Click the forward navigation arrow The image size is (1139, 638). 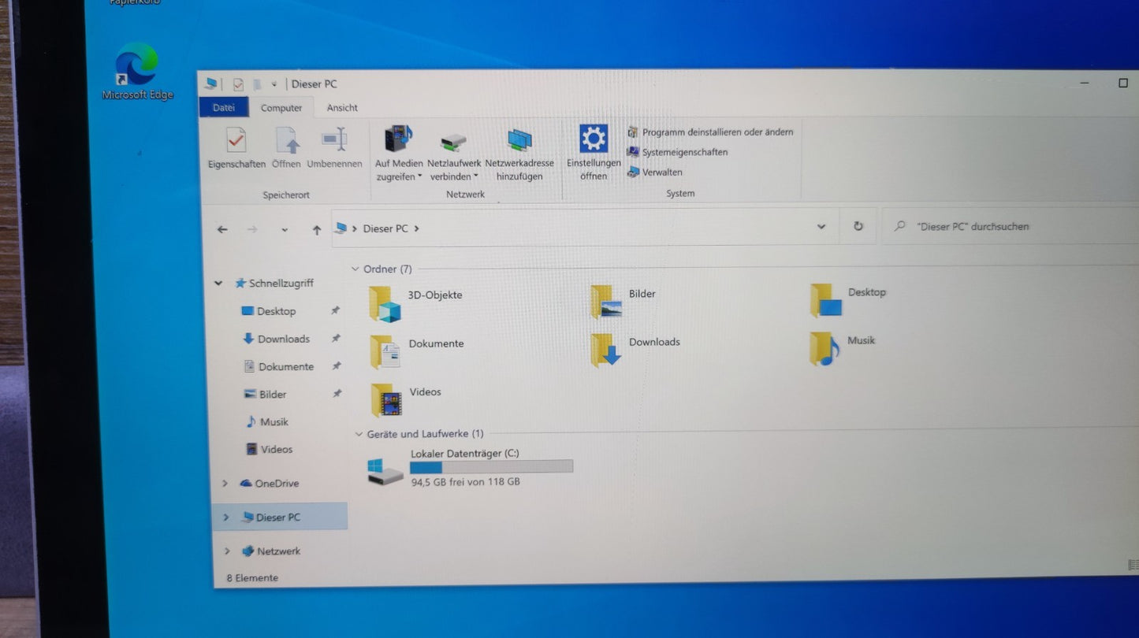252,229
